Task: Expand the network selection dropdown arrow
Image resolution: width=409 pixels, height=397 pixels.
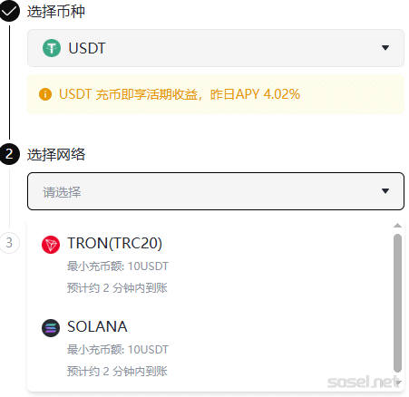Action: pos(385,191)
